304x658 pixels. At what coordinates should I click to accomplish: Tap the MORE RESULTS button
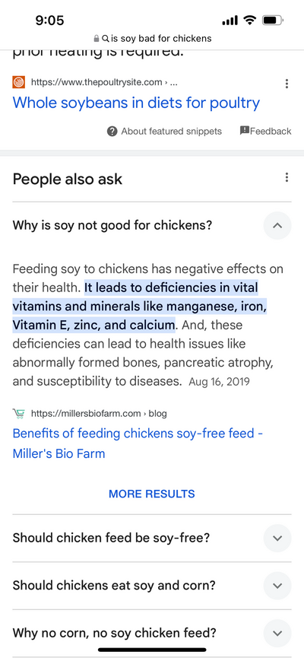tap(152, 494)
